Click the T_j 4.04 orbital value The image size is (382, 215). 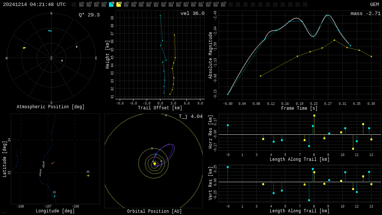point(190,116)
